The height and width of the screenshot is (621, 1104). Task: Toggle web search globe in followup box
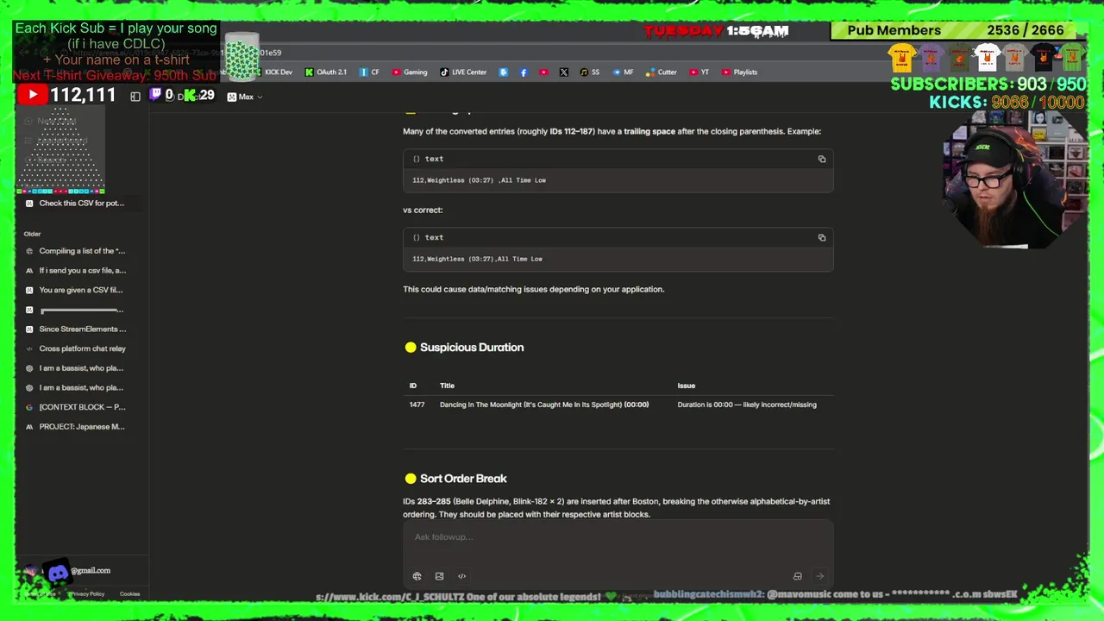pos(417,576)
